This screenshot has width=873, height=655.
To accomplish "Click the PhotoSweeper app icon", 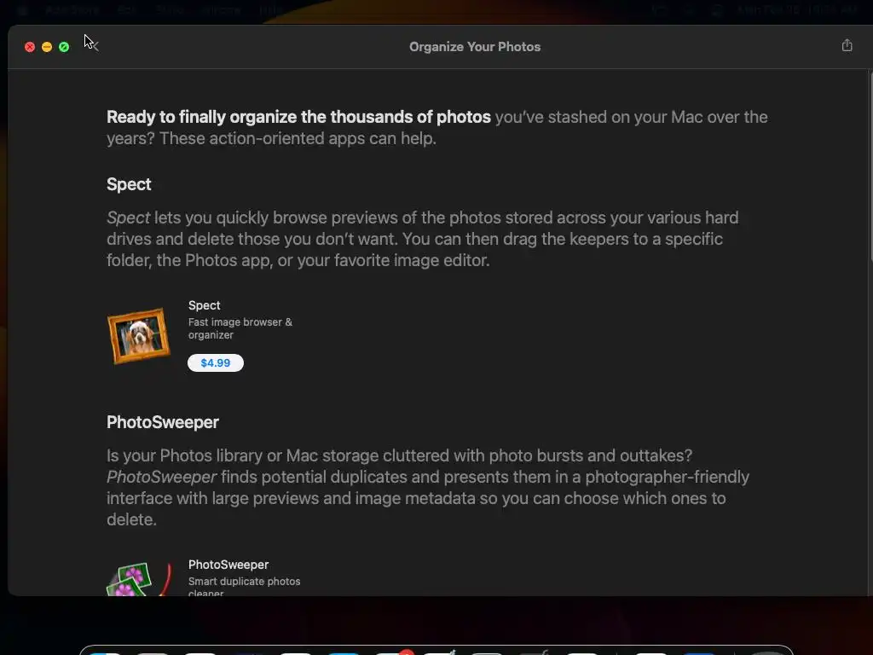I will coord(139,579).
